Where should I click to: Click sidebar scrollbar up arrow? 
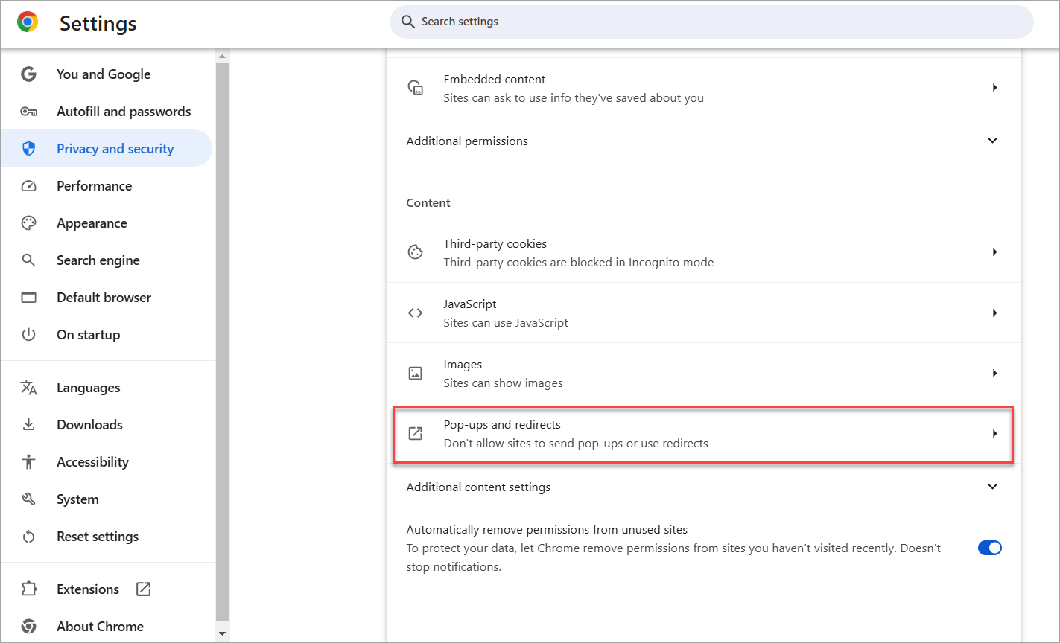click(222, 57)
